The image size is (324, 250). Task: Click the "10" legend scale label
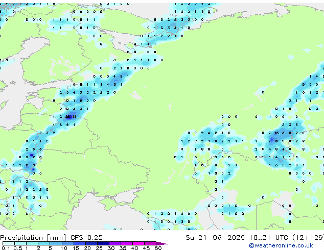(x=64, y=248)
